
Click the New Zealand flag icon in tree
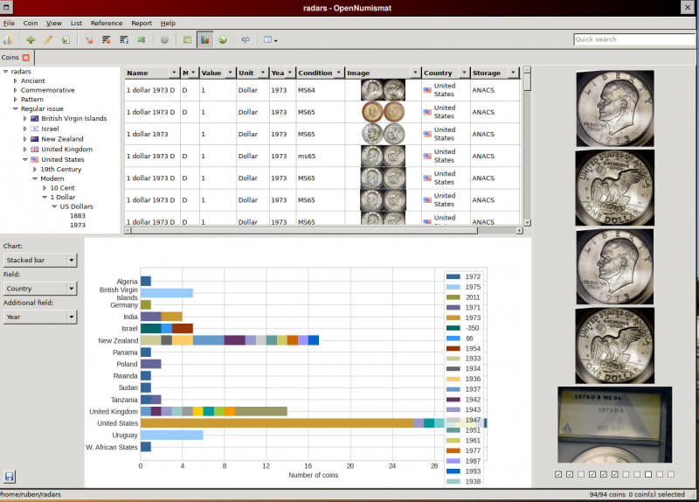pyautogui.click(x=35, y=139)
